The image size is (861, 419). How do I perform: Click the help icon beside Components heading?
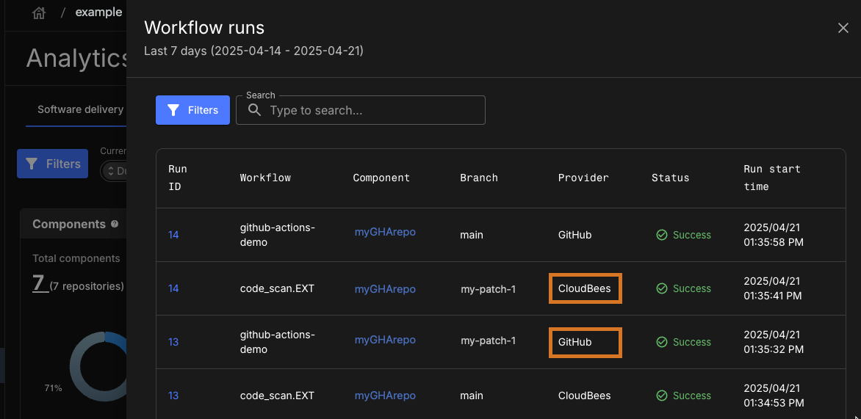(115, 224)
